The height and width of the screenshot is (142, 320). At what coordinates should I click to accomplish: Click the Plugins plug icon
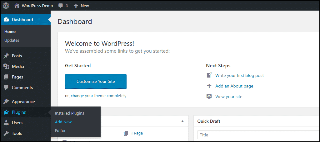[x=7, y=112]
